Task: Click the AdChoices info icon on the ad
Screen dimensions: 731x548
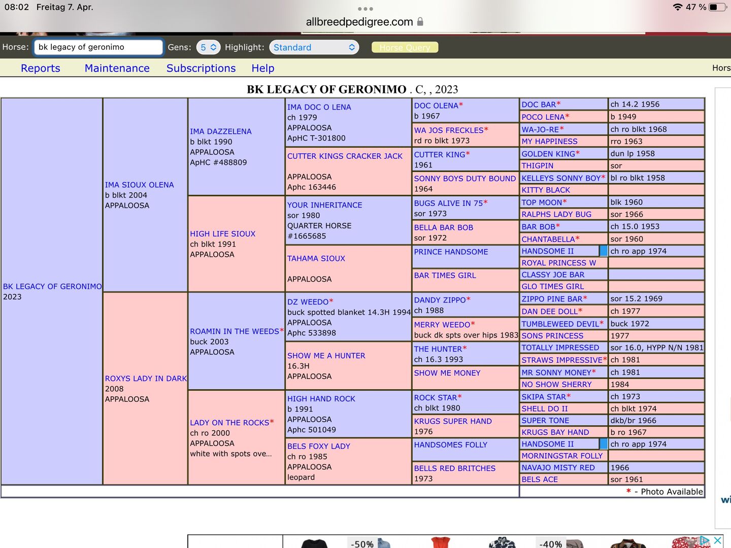Action: click(705, 540)
